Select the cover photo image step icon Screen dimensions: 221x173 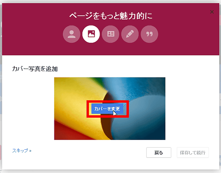coord(91,34)
